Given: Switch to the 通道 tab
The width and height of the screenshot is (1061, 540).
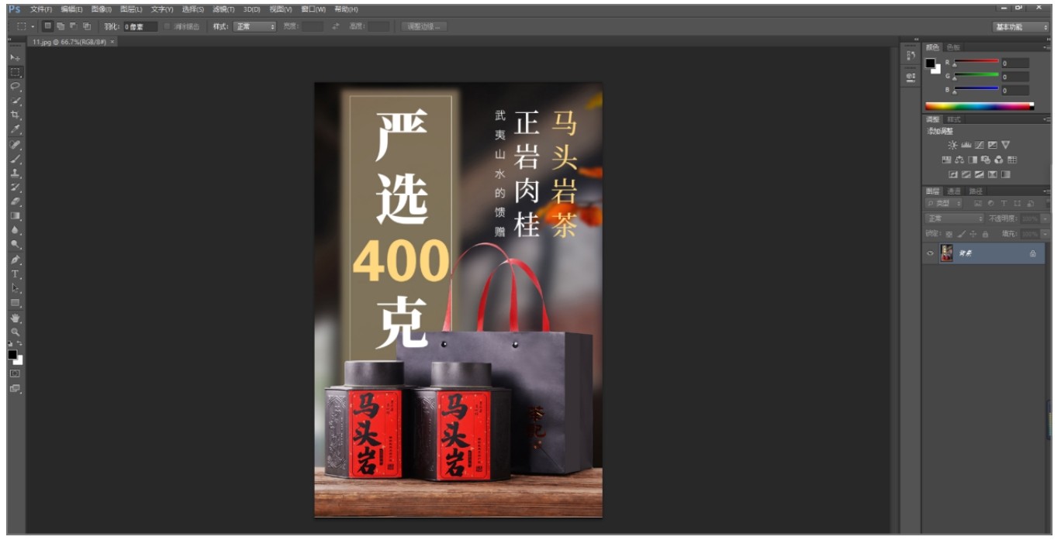Looking at the screenshot, I should coord(954,191).
